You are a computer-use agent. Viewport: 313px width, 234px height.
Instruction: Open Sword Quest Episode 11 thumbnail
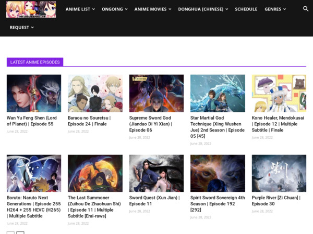pyautogui.click(x=156, y=173)
